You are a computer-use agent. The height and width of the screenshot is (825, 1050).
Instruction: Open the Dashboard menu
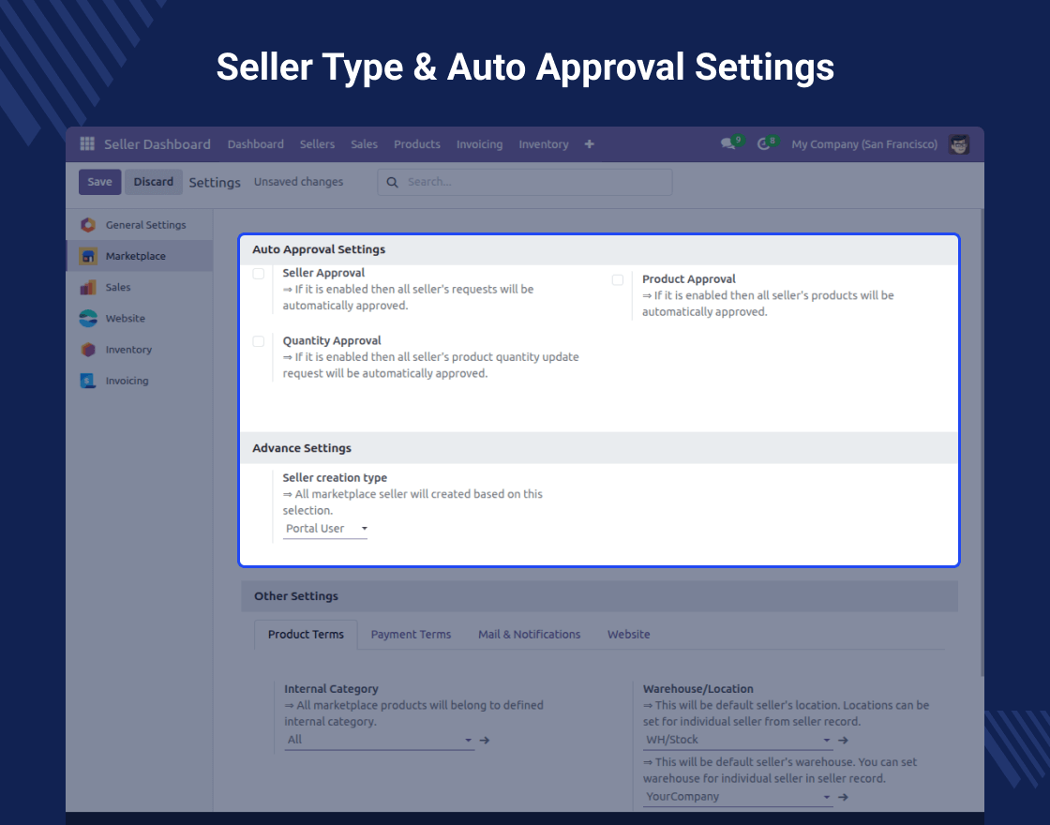point(256,144)
